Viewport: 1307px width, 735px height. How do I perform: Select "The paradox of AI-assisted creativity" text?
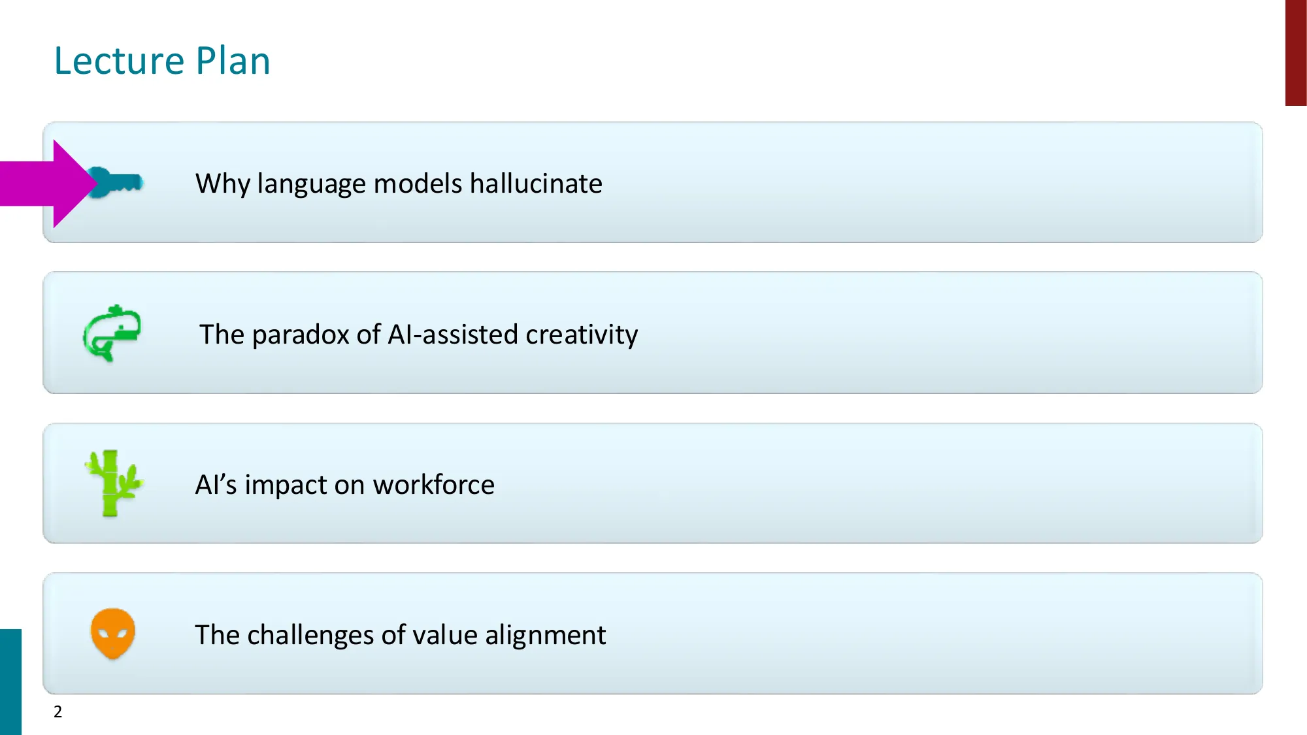(x=418, y=335)
